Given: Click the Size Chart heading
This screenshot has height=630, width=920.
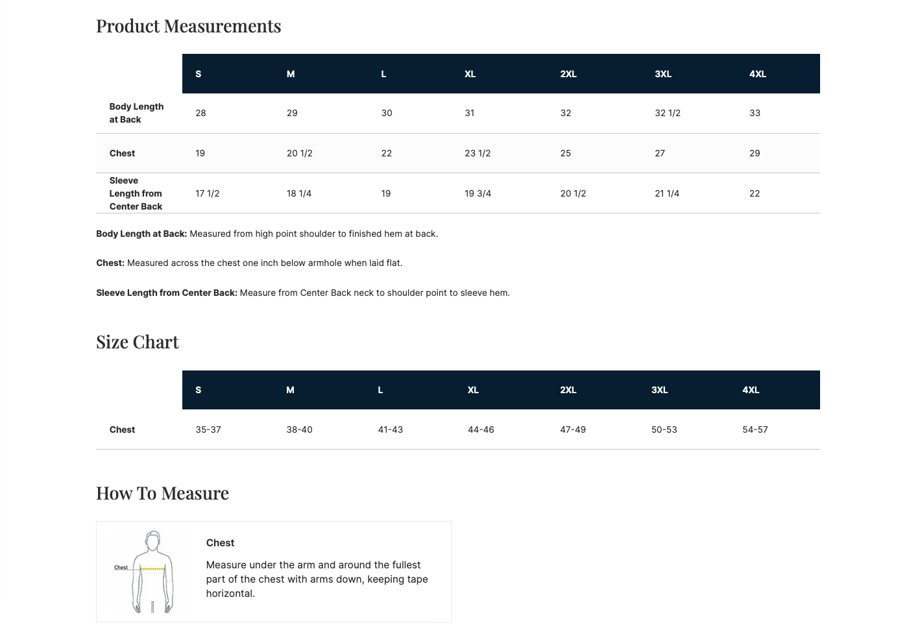Looking at the screenshot, I should pos(138,342).
